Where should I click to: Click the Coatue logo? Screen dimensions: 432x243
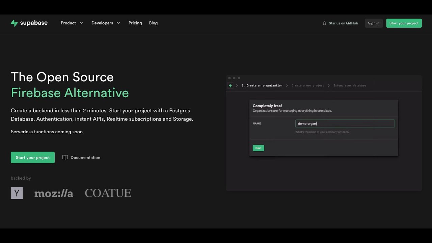(108, 193)
